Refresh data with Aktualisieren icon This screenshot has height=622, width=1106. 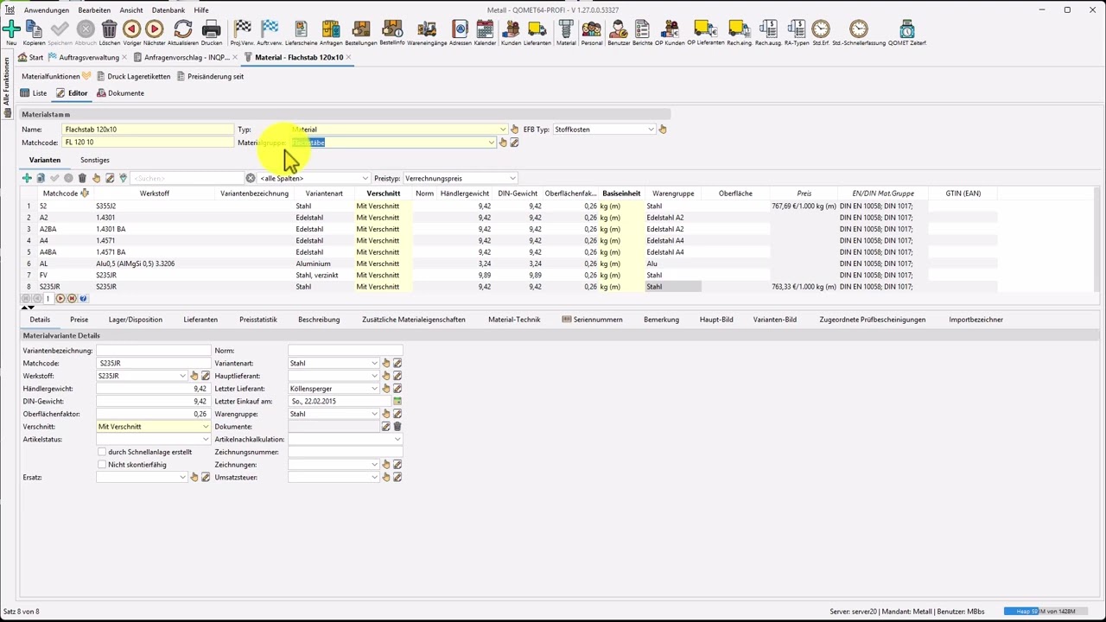[182, 29]
